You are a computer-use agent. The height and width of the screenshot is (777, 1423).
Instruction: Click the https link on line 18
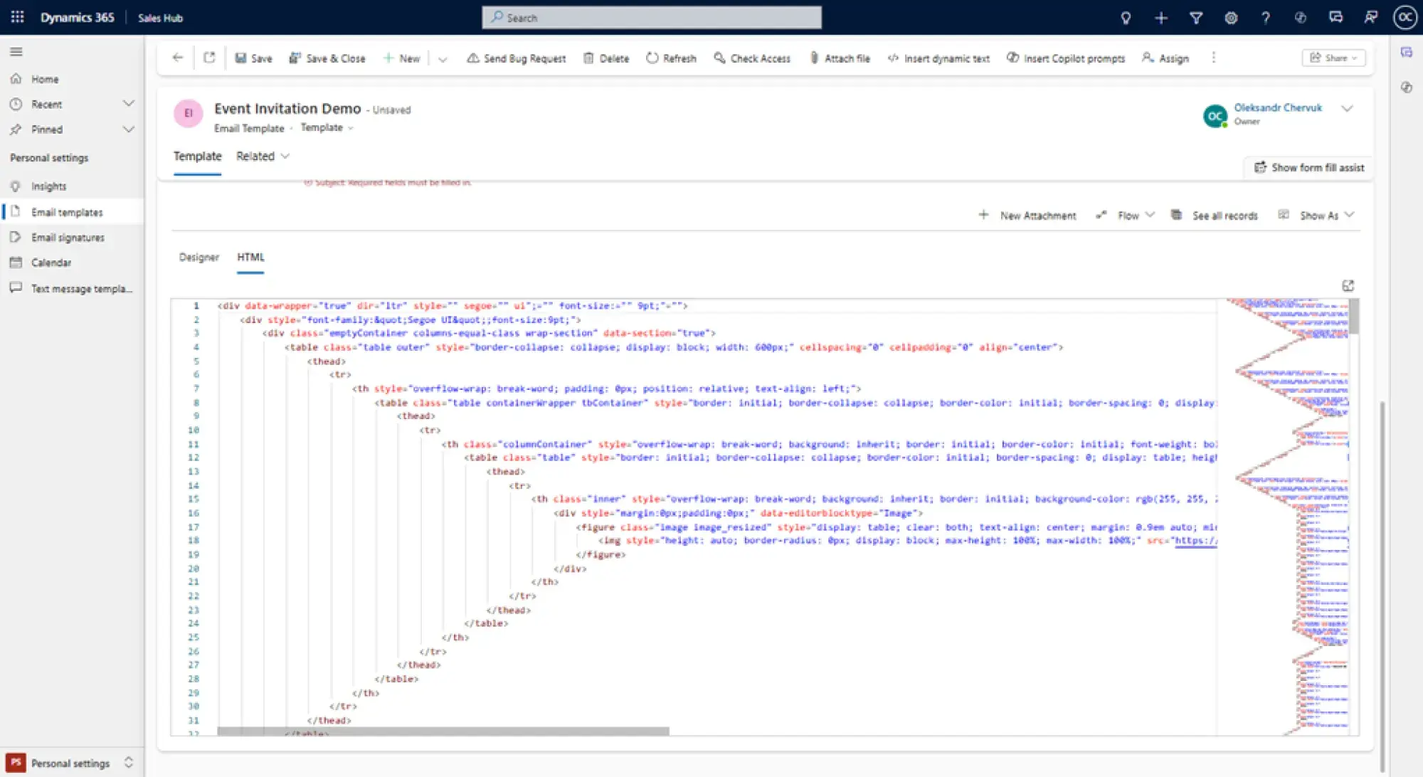click(x=1195, y=541)
